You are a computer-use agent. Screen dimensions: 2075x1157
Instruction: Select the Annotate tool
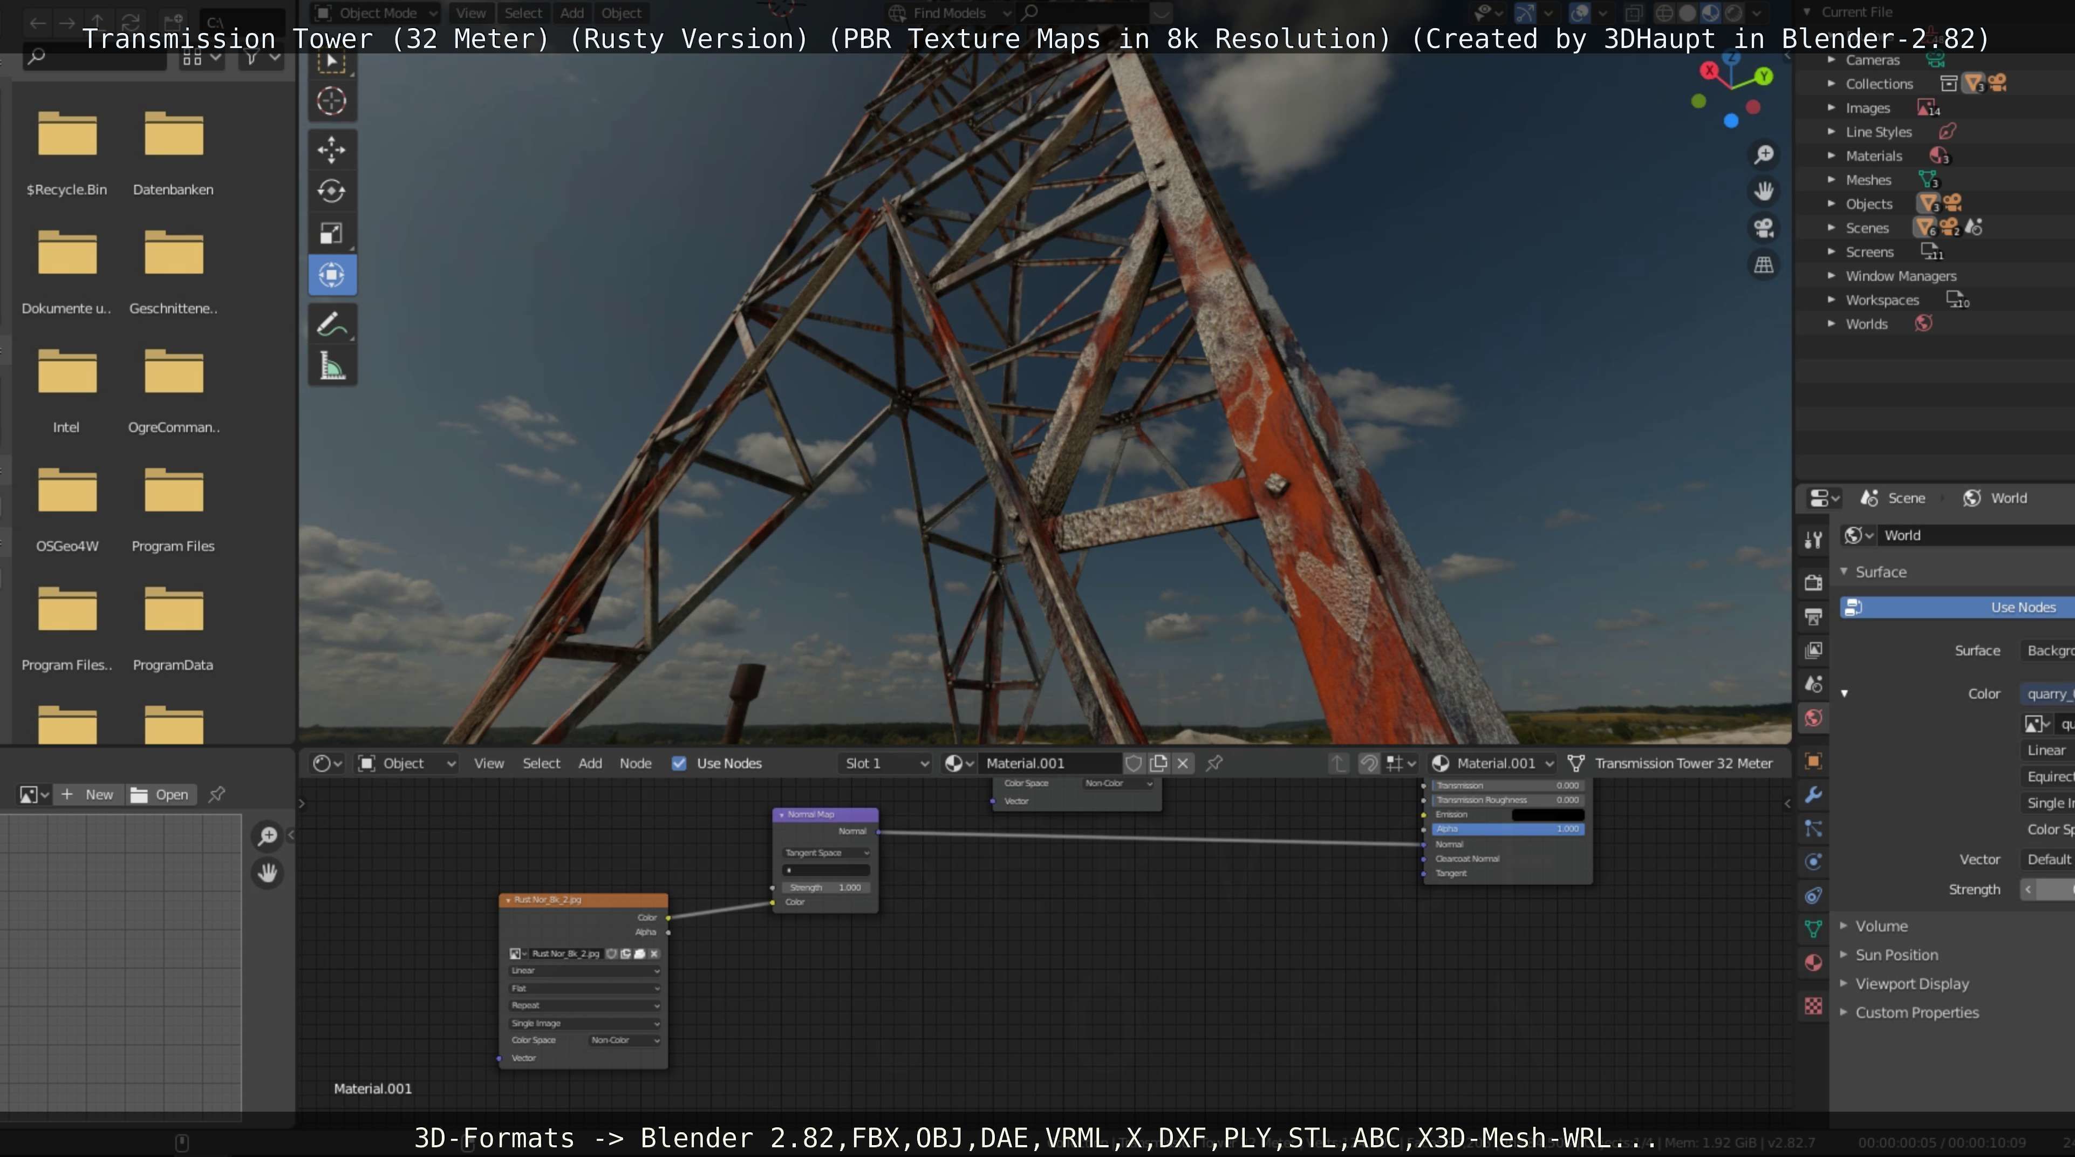(331, 325)
